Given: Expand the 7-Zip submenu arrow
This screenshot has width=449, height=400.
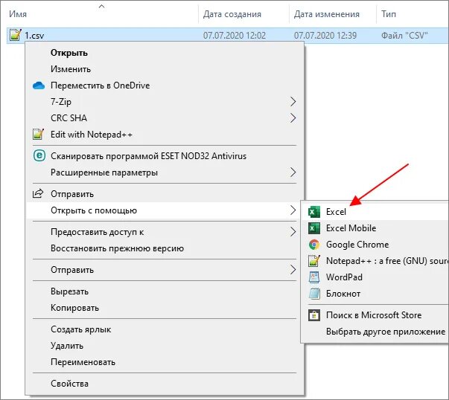Looking at the screenshot, I should (x=293, y=102).
